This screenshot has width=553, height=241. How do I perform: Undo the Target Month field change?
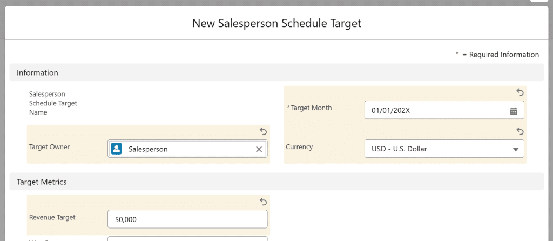pyautogui.click(x=520, y=92)
